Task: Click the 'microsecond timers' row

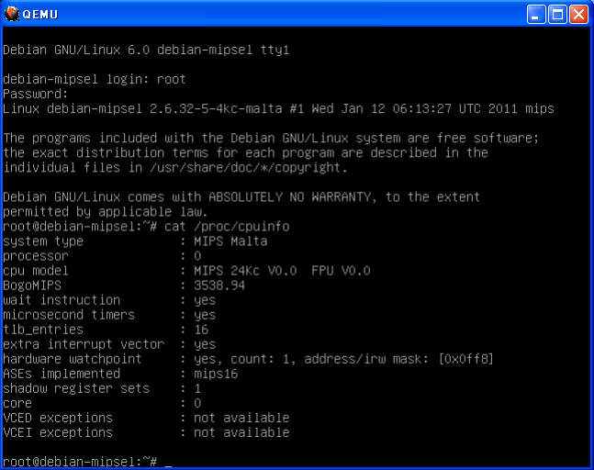Action: point(109,315)
